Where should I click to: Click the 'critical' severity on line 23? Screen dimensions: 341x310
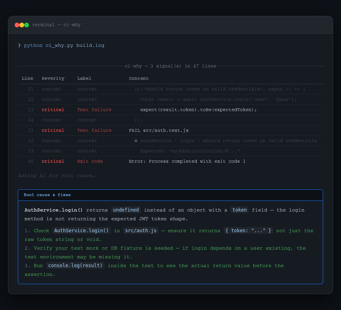[x=53, y=110]
